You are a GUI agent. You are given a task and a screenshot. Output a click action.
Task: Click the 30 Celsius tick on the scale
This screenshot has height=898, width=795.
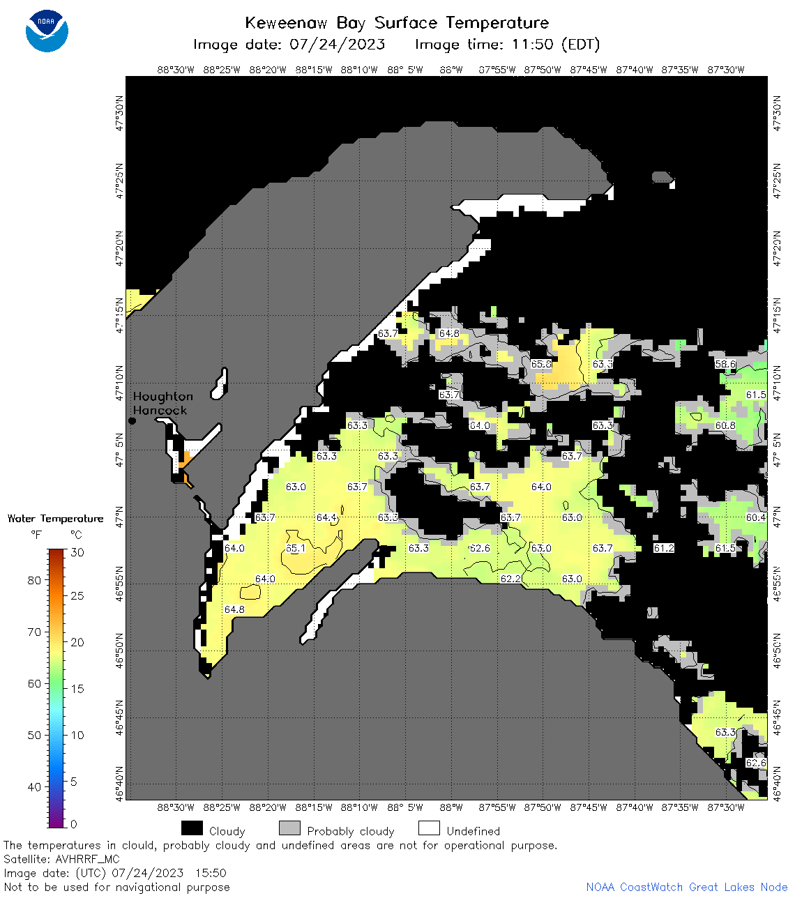click(77, 552)
